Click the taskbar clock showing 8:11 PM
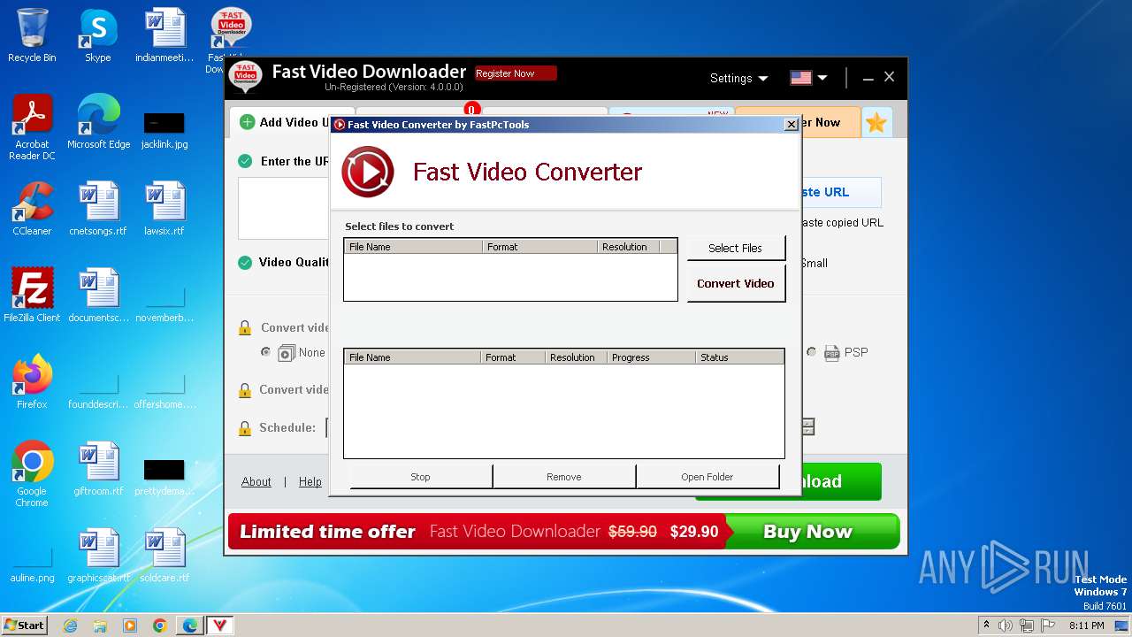This screenshot has width=1132, height=637. (1086, 625)
